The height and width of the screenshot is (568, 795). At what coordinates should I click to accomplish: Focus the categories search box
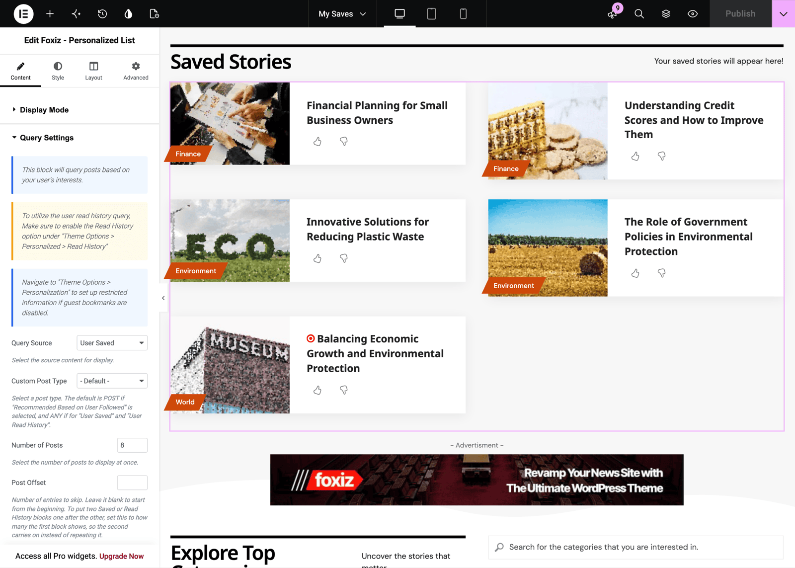tap(636, 547)
